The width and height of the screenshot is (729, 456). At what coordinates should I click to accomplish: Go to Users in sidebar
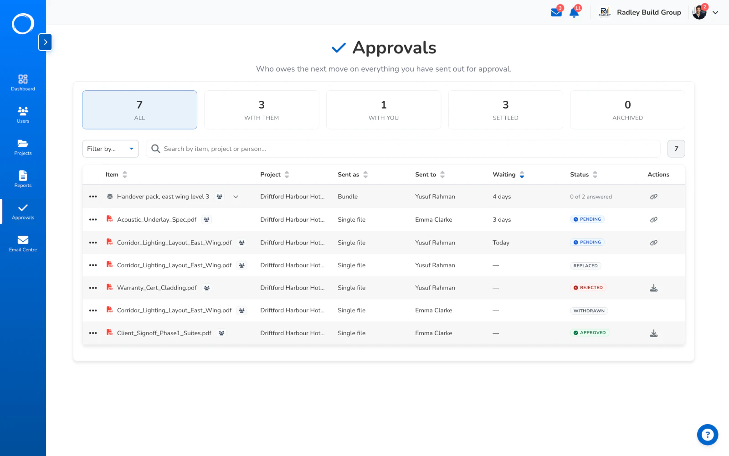pos(23,115)
